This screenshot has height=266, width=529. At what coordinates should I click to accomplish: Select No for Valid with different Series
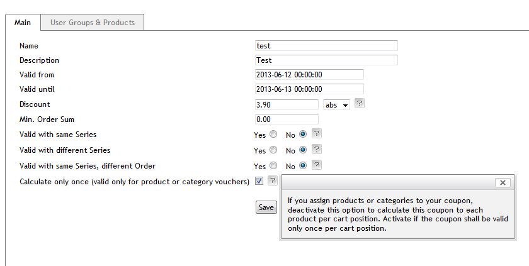pos(303,150)
